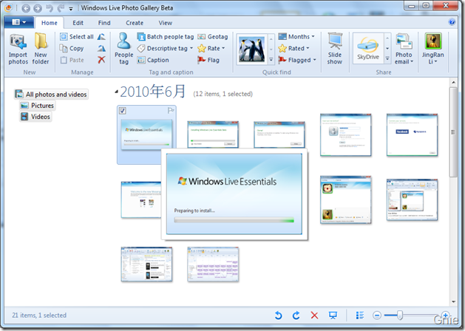The image size is (465, 331).
Task: Expand Descriptive tag dropdown
Action: click(191, 48)
